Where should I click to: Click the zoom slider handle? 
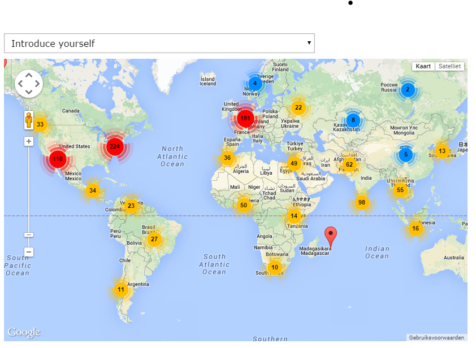pos(29,234)
